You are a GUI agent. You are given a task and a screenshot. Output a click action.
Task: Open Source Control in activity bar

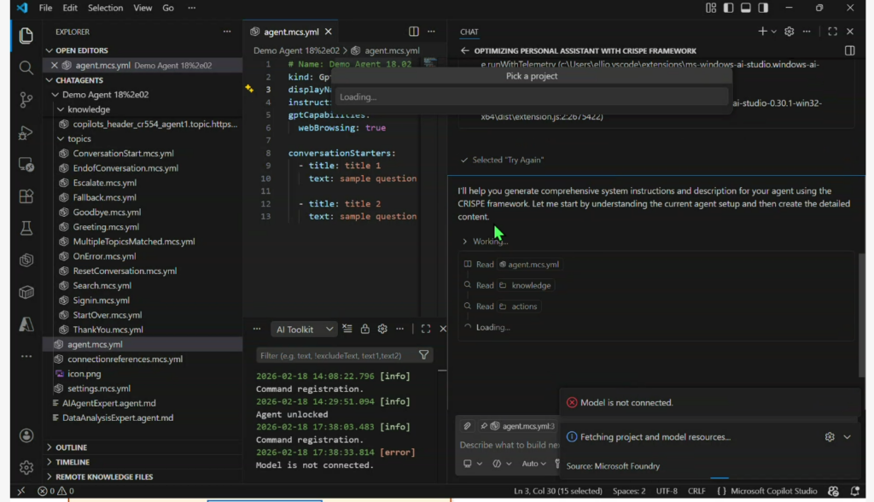(26, 100)
